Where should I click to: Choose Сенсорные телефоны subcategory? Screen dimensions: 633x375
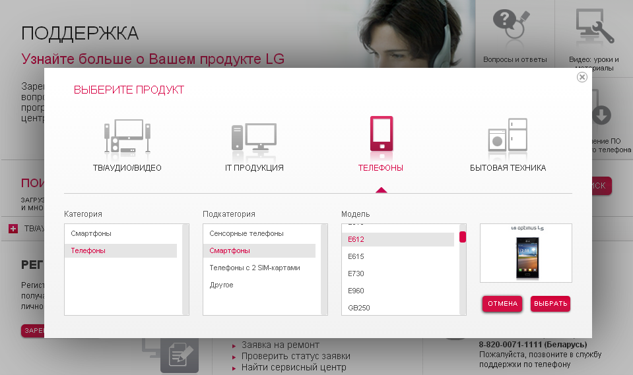259,233
